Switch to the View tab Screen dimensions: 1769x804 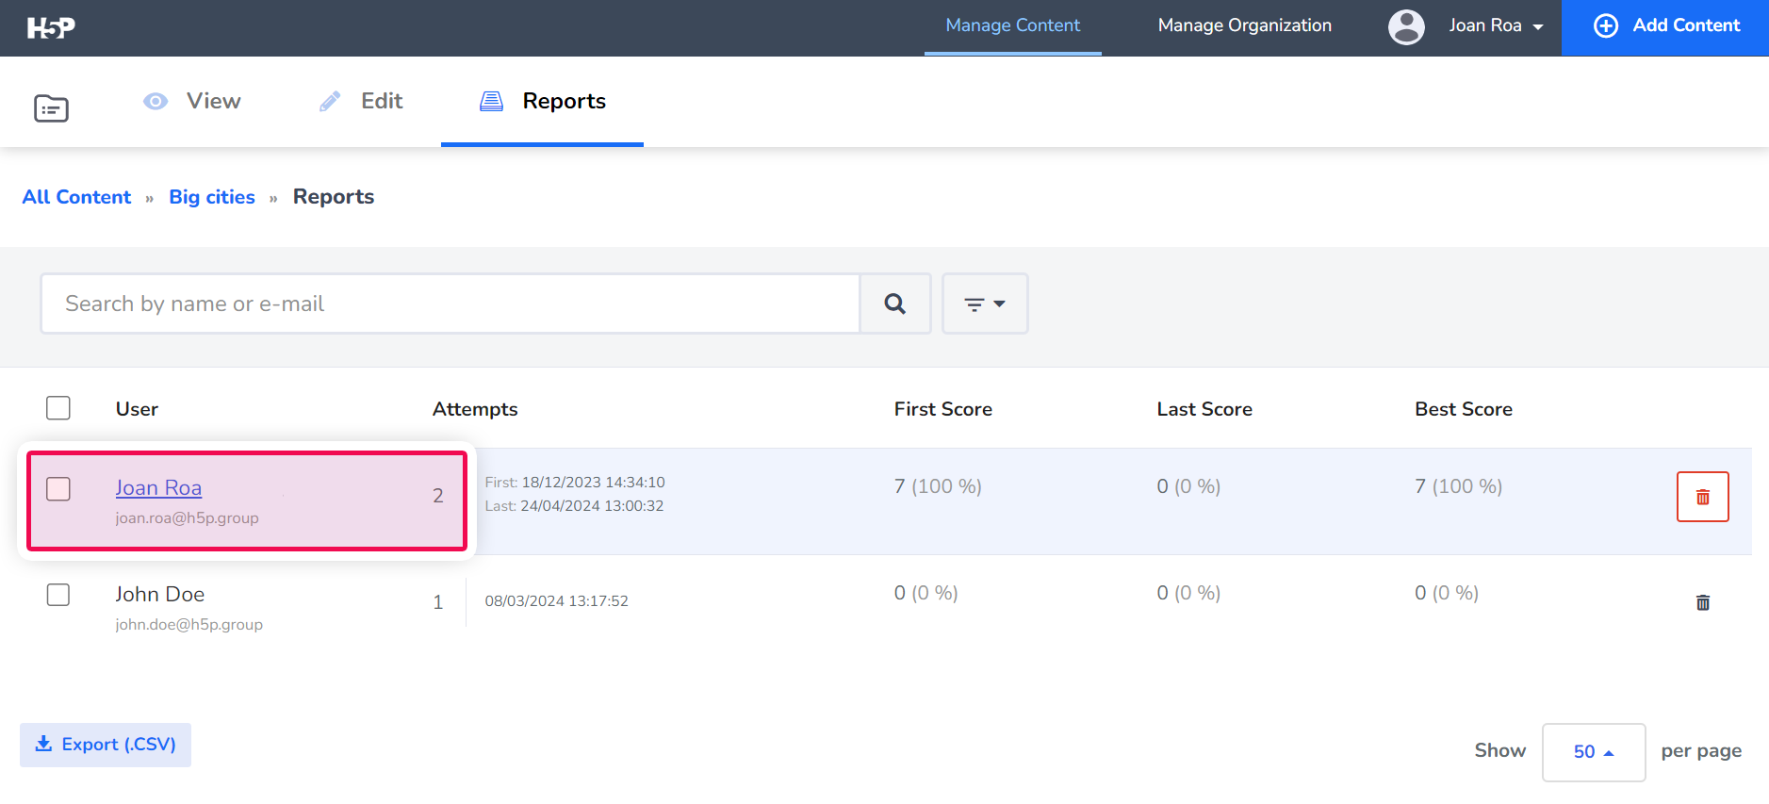192,101
